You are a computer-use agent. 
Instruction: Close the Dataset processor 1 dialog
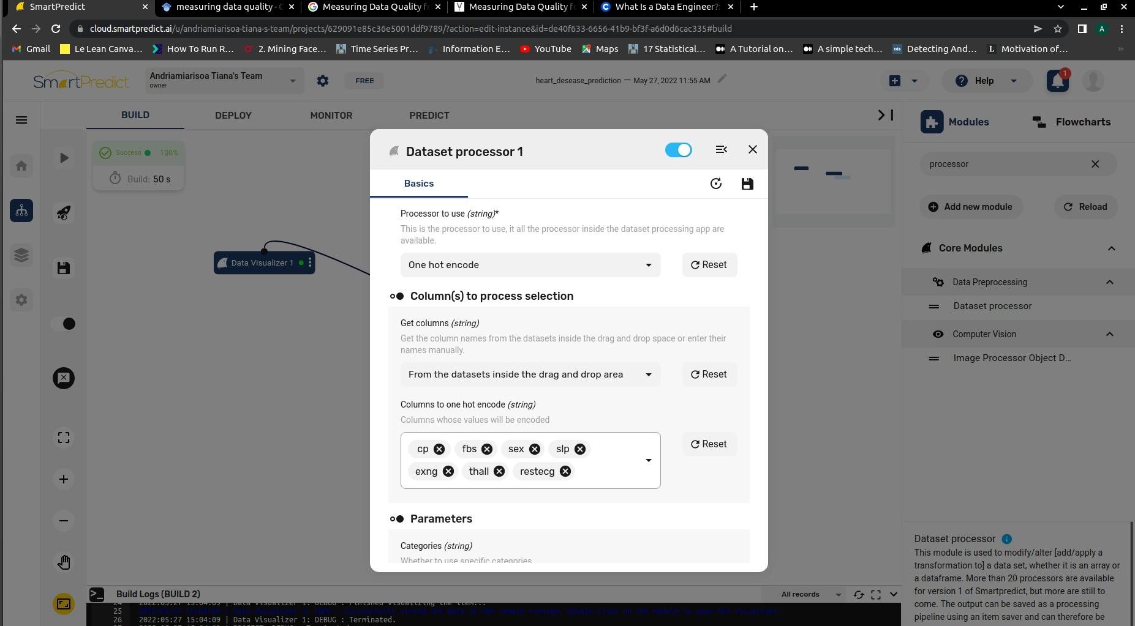coord(753,149)
